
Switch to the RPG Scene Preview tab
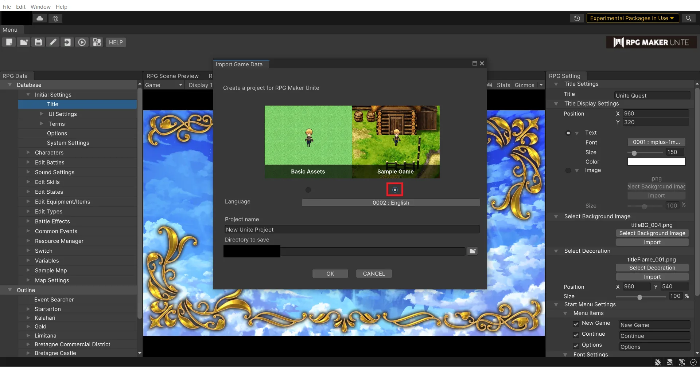point(172,76)
